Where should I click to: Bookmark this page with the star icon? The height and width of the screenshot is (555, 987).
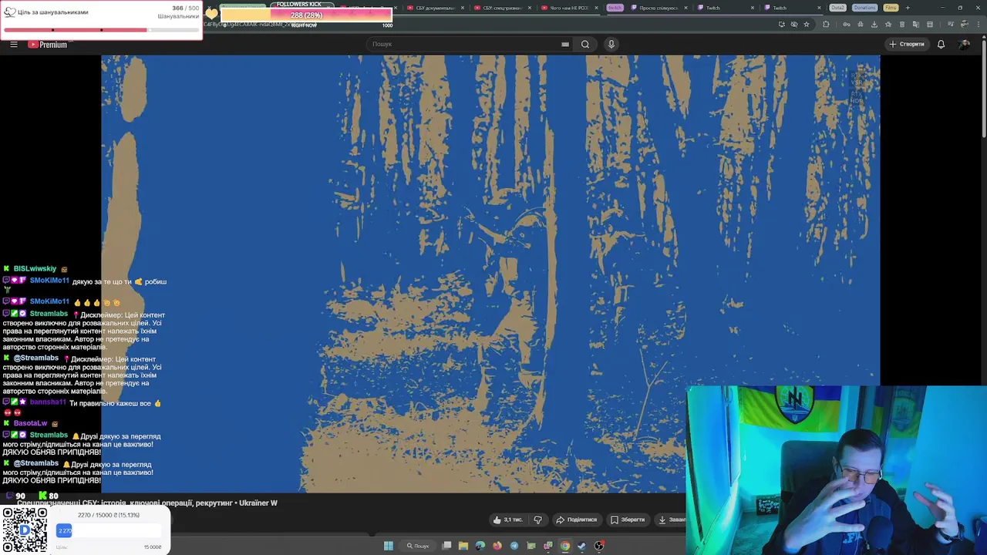[x=807, y=24]
